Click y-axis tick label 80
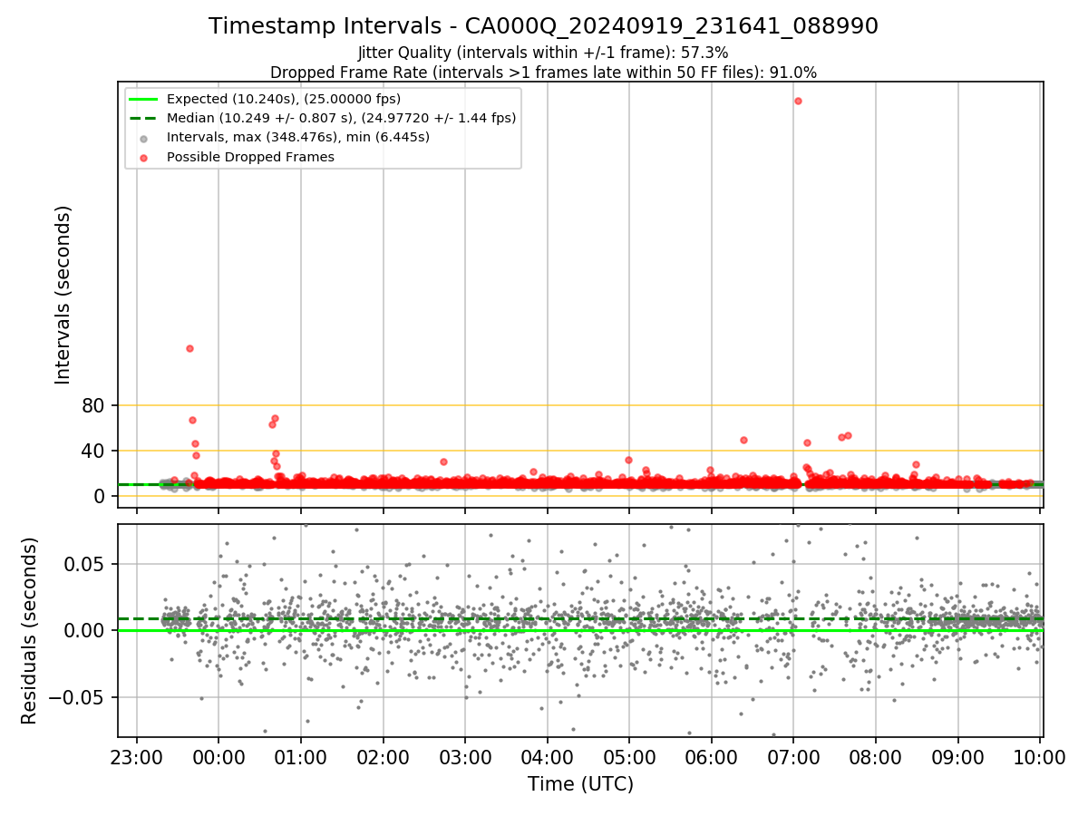 [95, 405]
